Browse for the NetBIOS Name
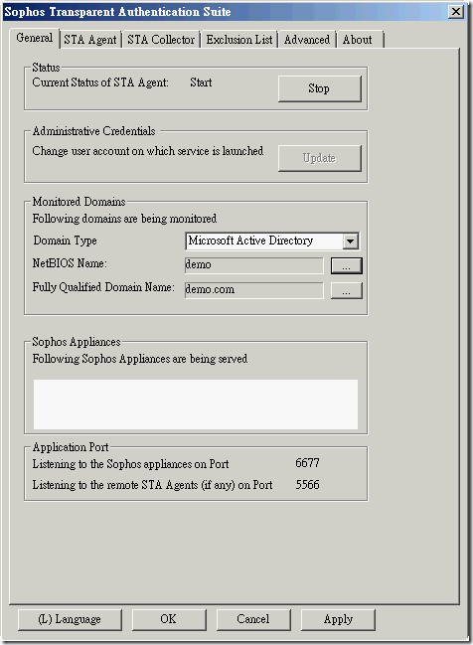Screen dimensions: 473x645 click(347, 265)
